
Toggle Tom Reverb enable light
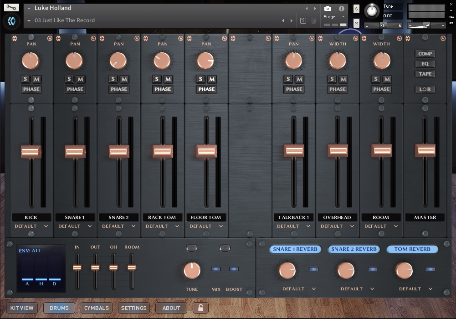(x=430, y=269)
